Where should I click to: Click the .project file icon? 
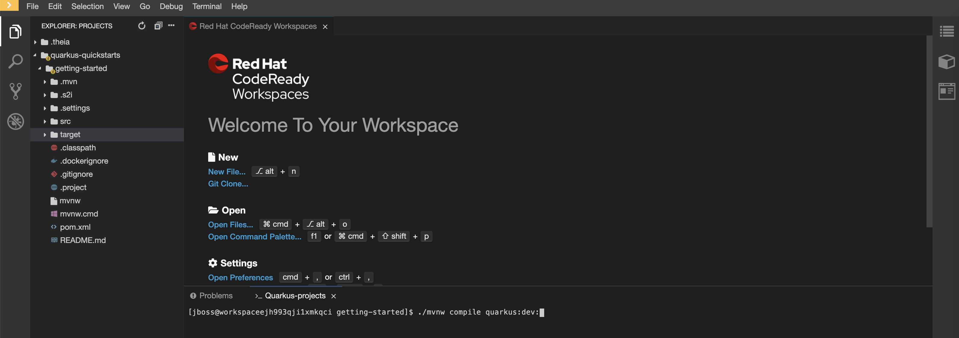[x=54, y=187]
